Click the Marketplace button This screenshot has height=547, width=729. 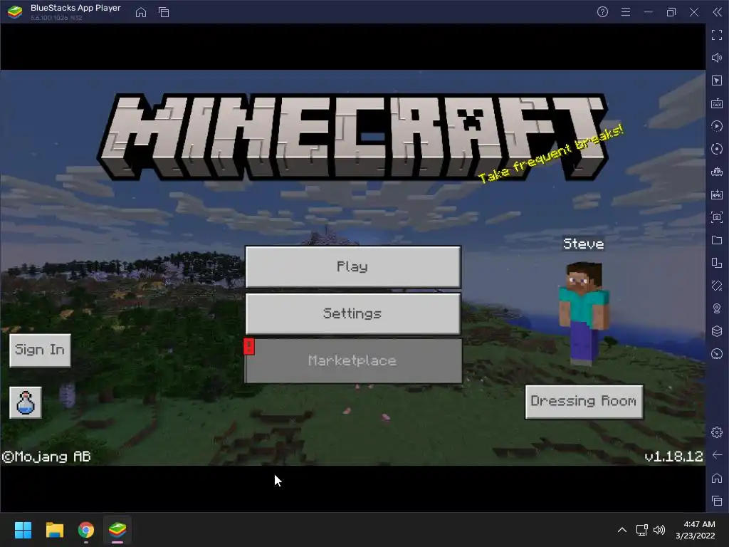pyautogui.click(x=353, y=361)
